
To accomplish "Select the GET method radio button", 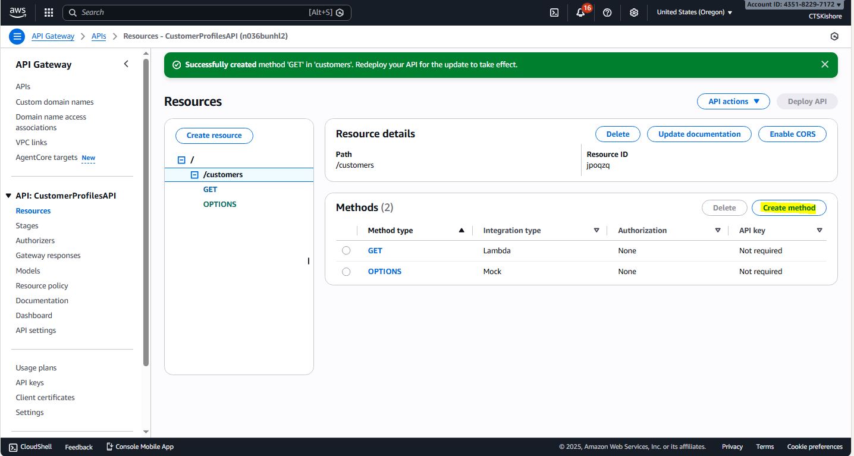I will (x=346, y=251).
